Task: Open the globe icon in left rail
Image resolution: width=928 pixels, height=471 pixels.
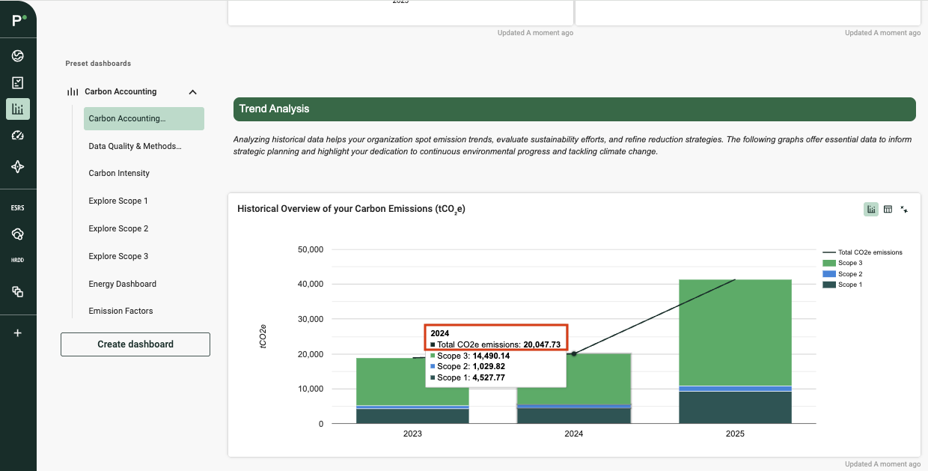Action: click(18, 56)
